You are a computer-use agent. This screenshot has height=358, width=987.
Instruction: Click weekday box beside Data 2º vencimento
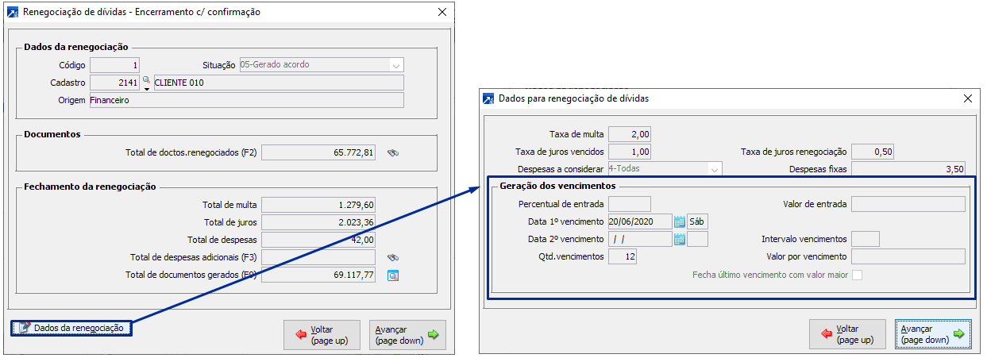pos(698,239)
